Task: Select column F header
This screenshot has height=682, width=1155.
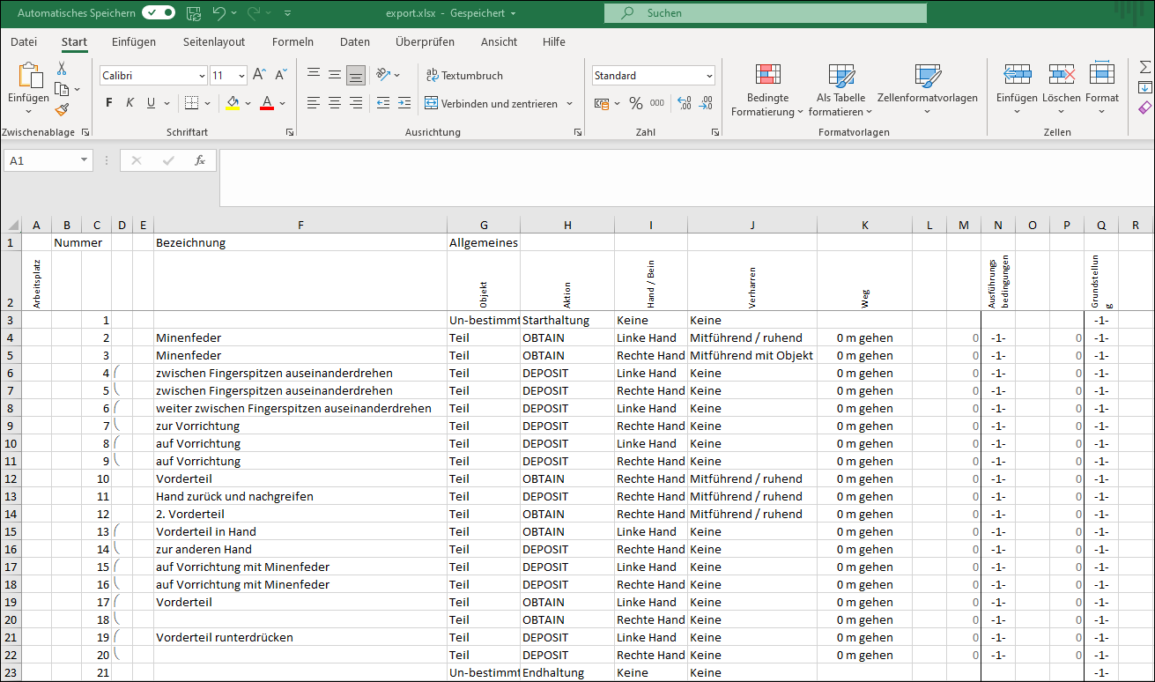Action: 300,226
